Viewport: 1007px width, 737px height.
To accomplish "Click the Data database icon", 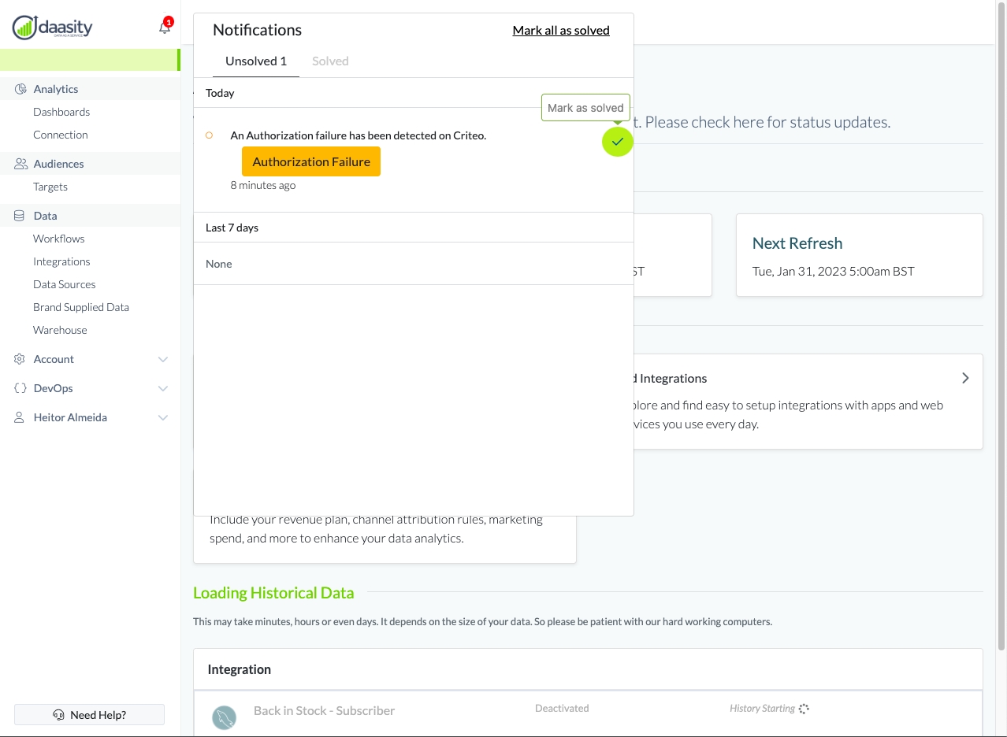I will (20, 216).
